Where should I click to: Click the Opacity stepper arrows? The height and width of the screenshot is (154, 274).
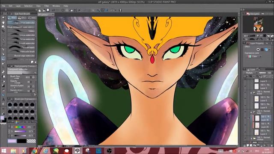(31, 82)
